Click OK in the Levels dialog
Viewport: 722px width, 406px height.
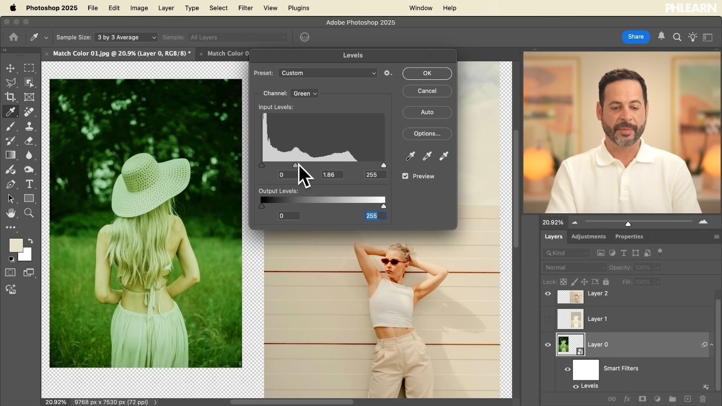(427, 73)
